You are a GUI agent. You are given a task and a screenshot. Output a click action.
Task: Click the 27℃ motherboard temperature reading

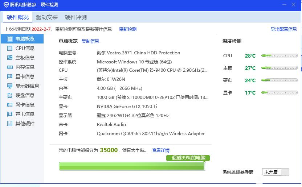tap(250, 68)
